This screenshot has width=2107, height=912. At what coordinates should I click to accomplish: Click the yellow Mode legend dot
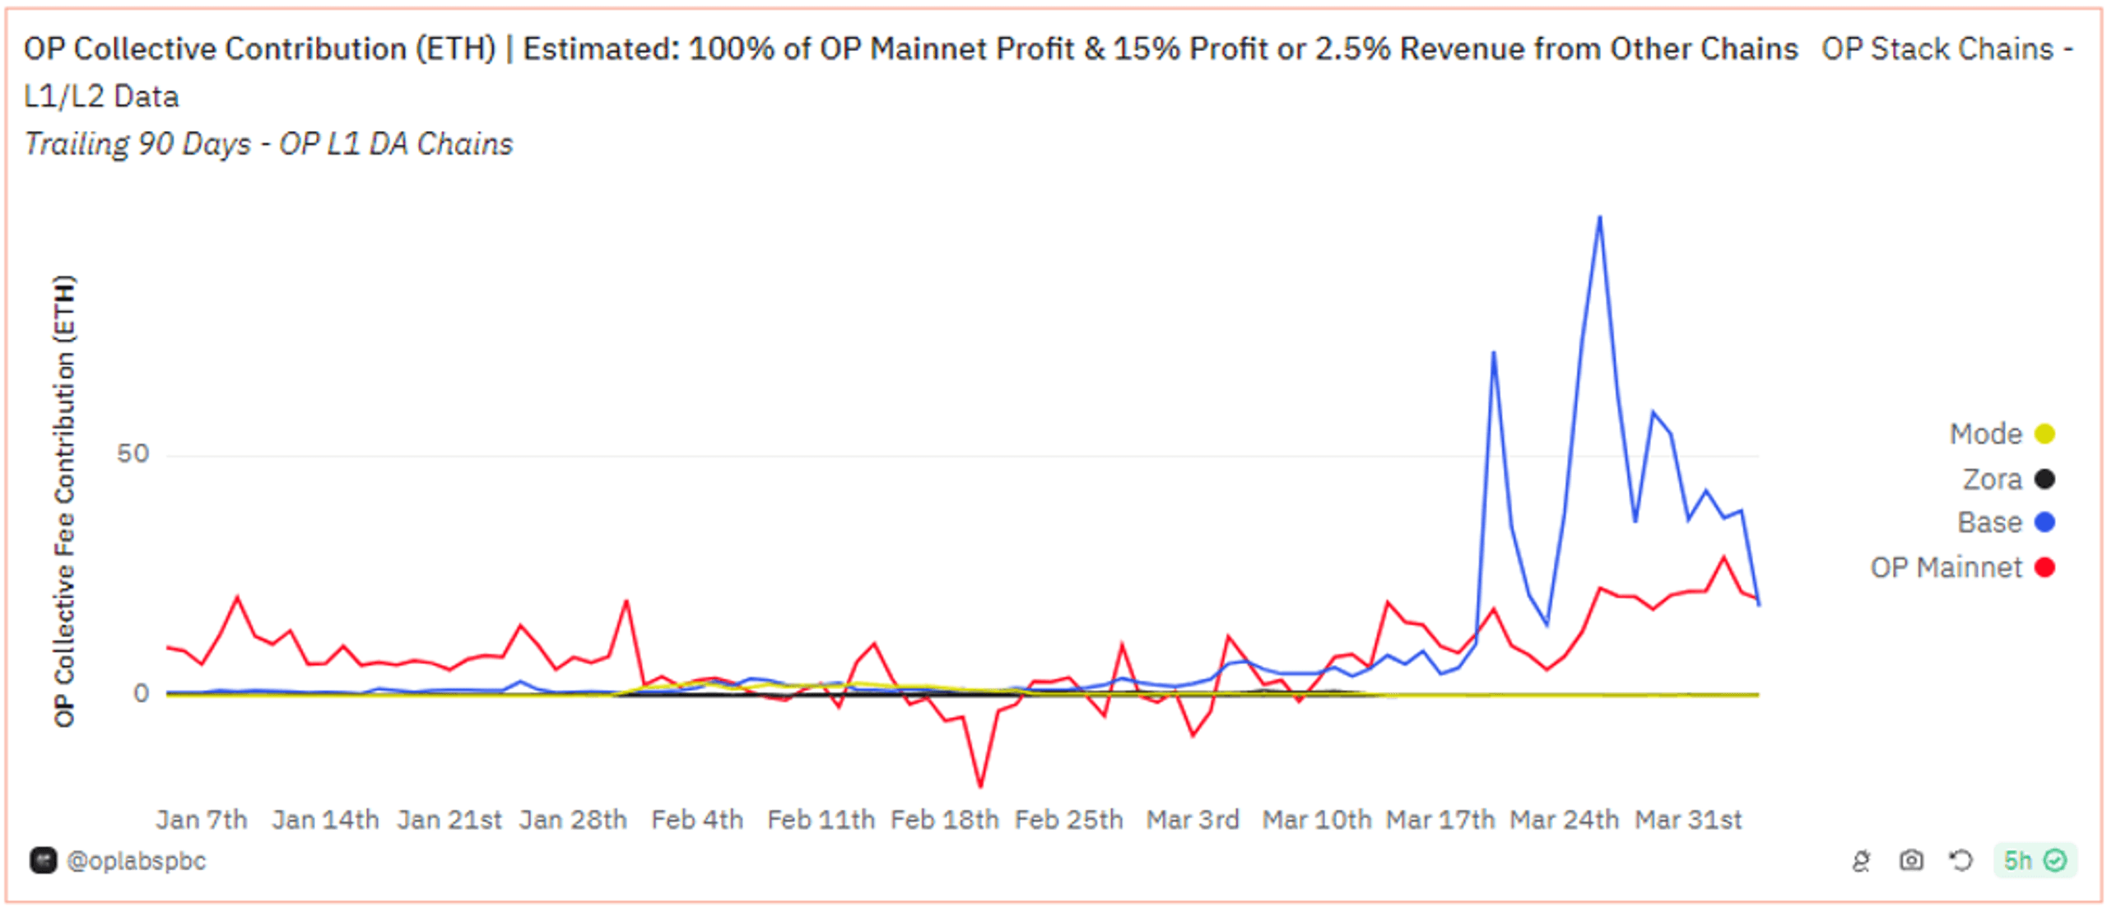click(x=2045, y=434)
